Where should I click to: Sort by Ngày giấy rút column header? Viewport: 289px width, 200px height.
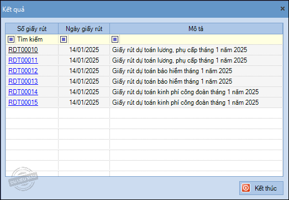click(84, 29)
